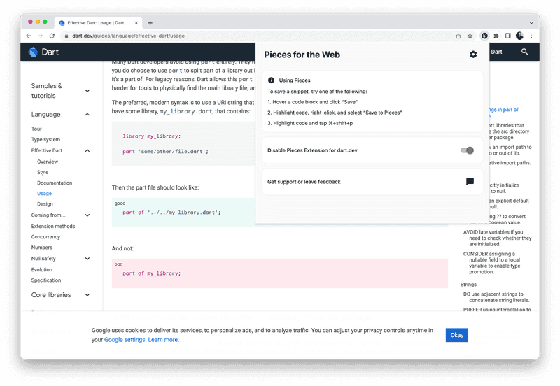The width and height of the screenshot is (560, 386).
Task: Open Pieces for the Web settings gear
Action: click(473, 55)
